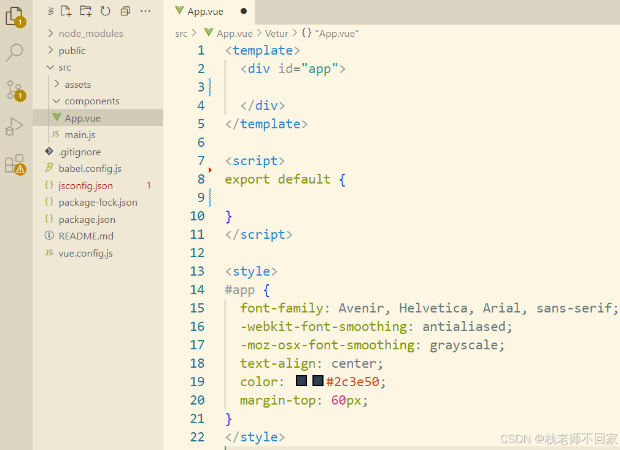Collapse the components folder

(91, 101)
